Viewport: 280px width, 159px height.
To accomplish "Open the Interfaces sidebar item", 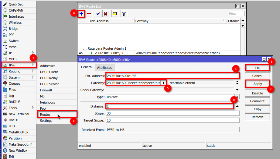I will pyautogui.click(x=16, y=16).
